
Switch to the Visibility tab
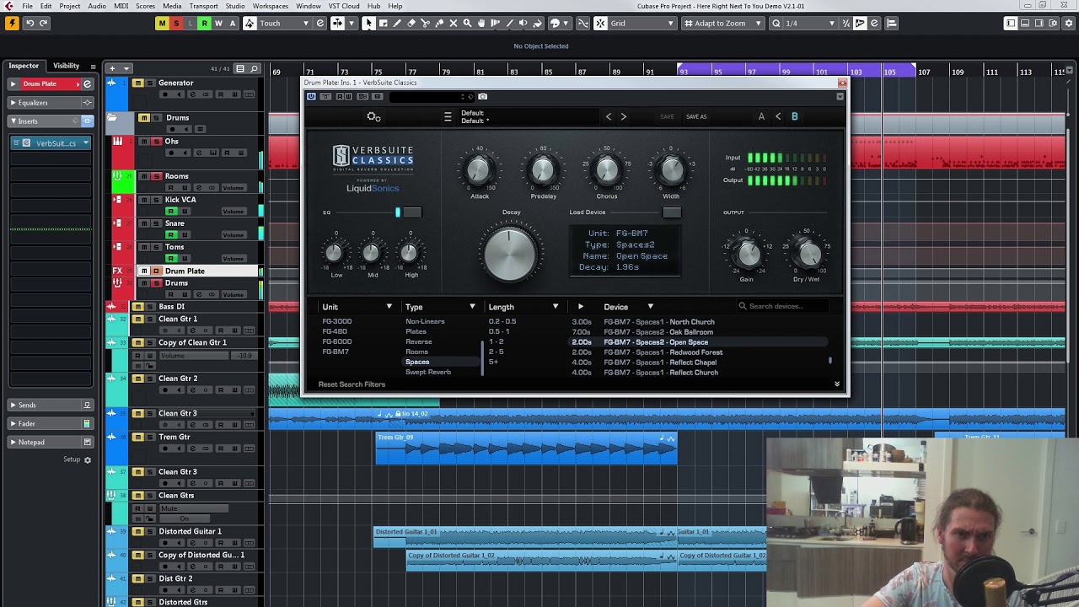point(66,66)
